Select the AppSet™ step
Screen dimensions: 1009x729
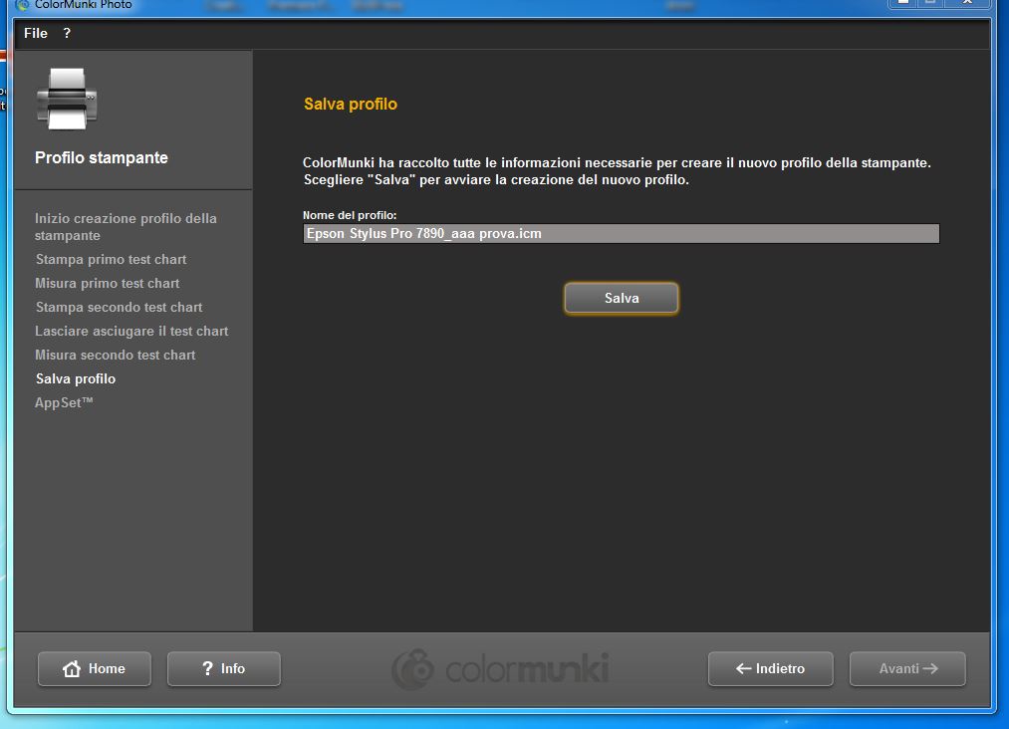[x=65, y=402]
